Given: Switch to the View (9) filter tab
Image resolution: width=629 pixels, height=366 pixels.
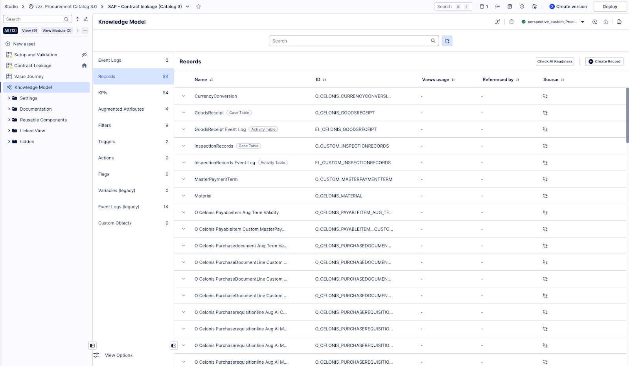Looking at the screenshot, I should [29, 31].
